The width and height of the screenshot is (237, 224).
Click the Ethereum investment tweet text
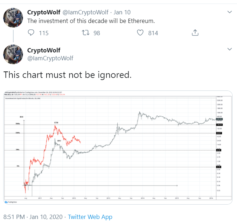pos(91,21)
